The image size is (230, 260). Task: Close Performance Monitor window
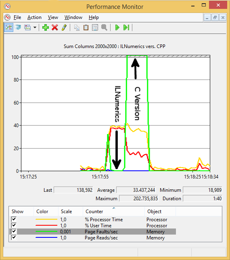(218, 5)
